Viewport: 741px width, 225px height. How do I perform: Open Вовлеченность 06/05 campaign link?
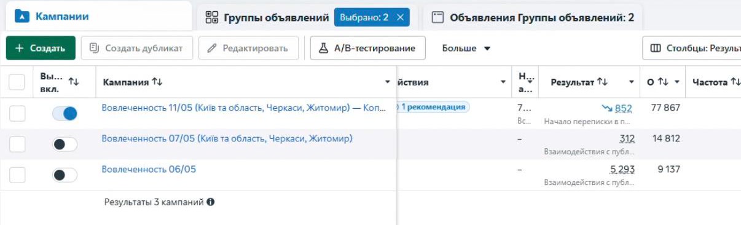(149, 169)
